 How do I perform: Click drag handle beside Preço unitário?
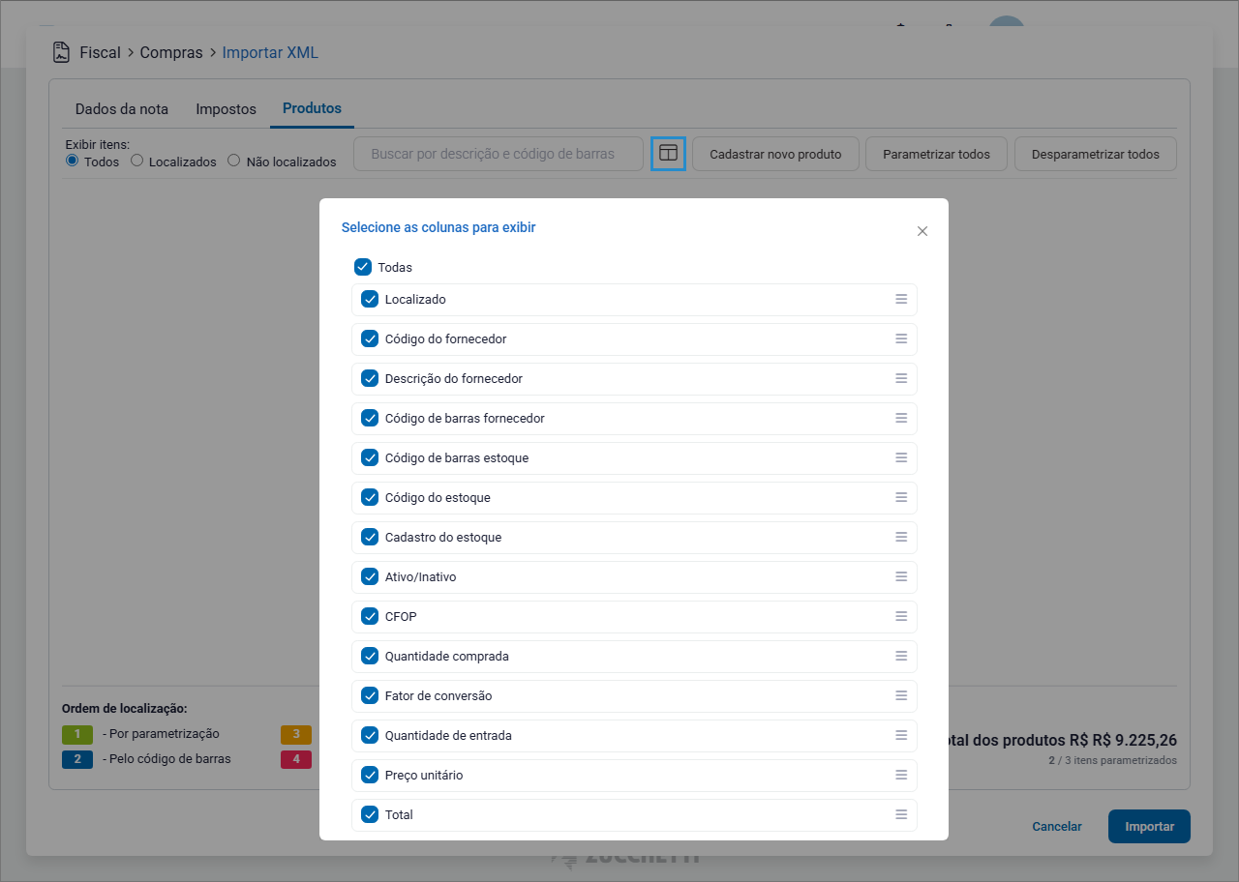tap(900, 775)
